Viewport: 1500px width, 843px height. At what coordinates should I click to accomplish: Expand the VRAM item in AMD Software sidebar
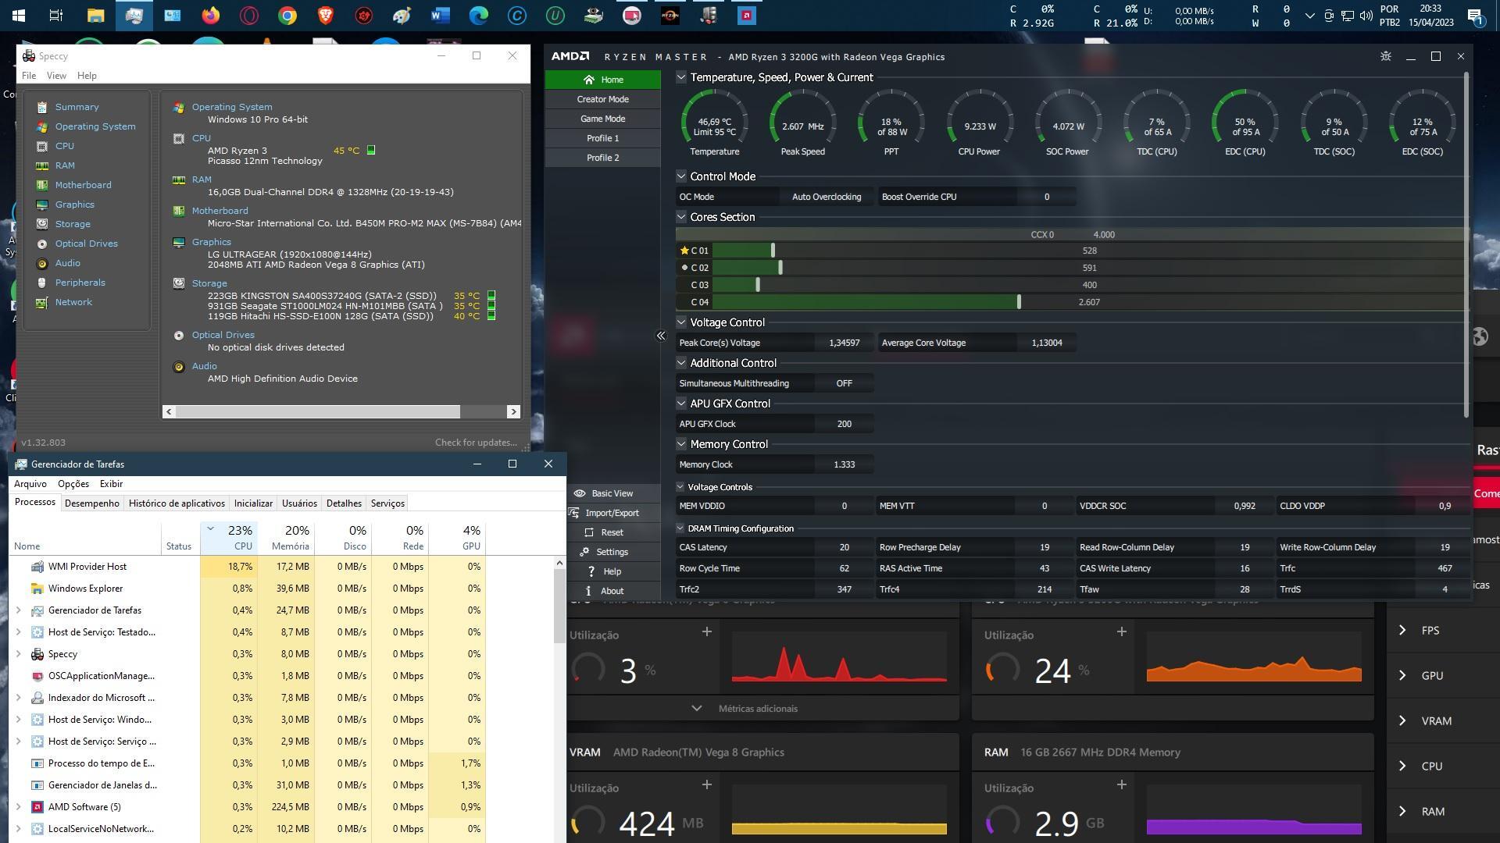tap(1402, 721)
